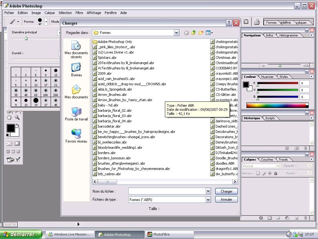Image resolution: width=318 pixels, height=239 pixels.
Task: Select the Zoom magnifier tool in the toolbox
Action: tap(17, 117)
